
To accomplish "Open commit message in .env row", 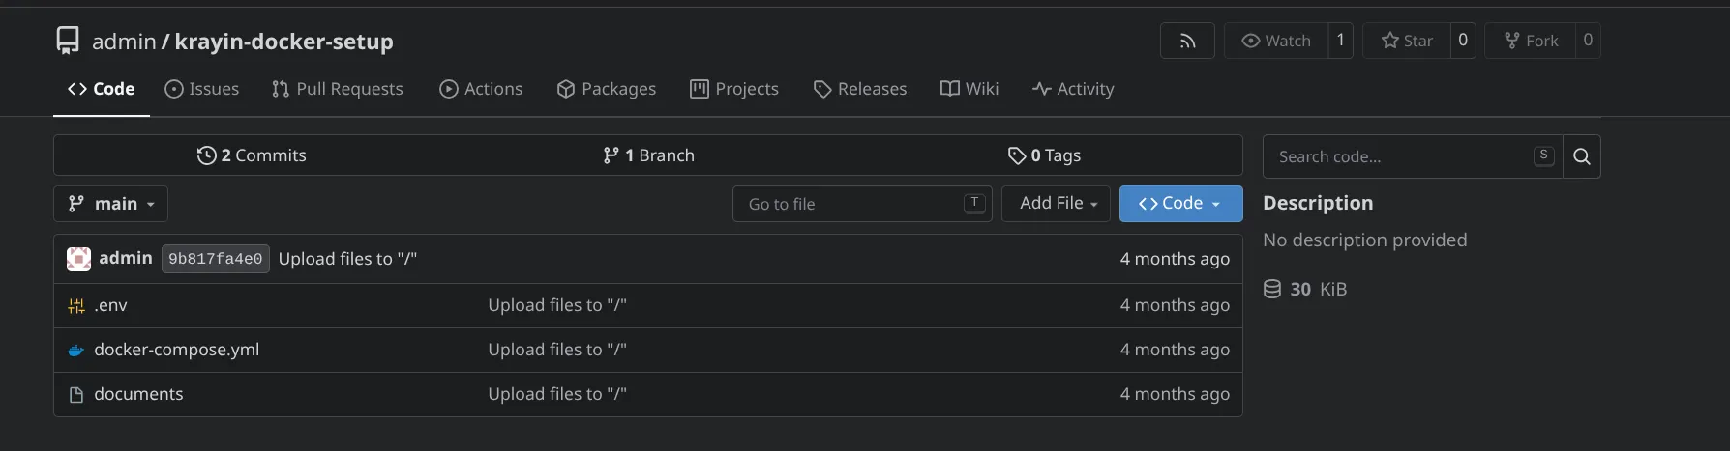I will point(557,305).
